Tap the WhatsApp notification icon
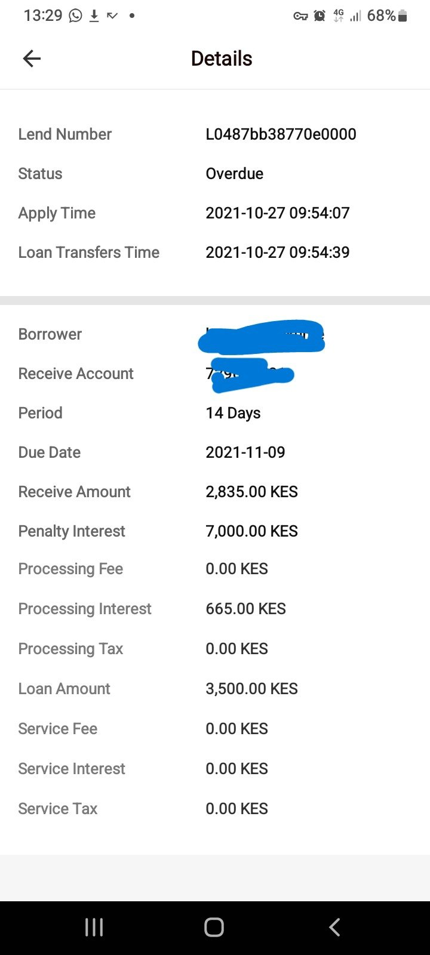 click(x=76, y=16)
